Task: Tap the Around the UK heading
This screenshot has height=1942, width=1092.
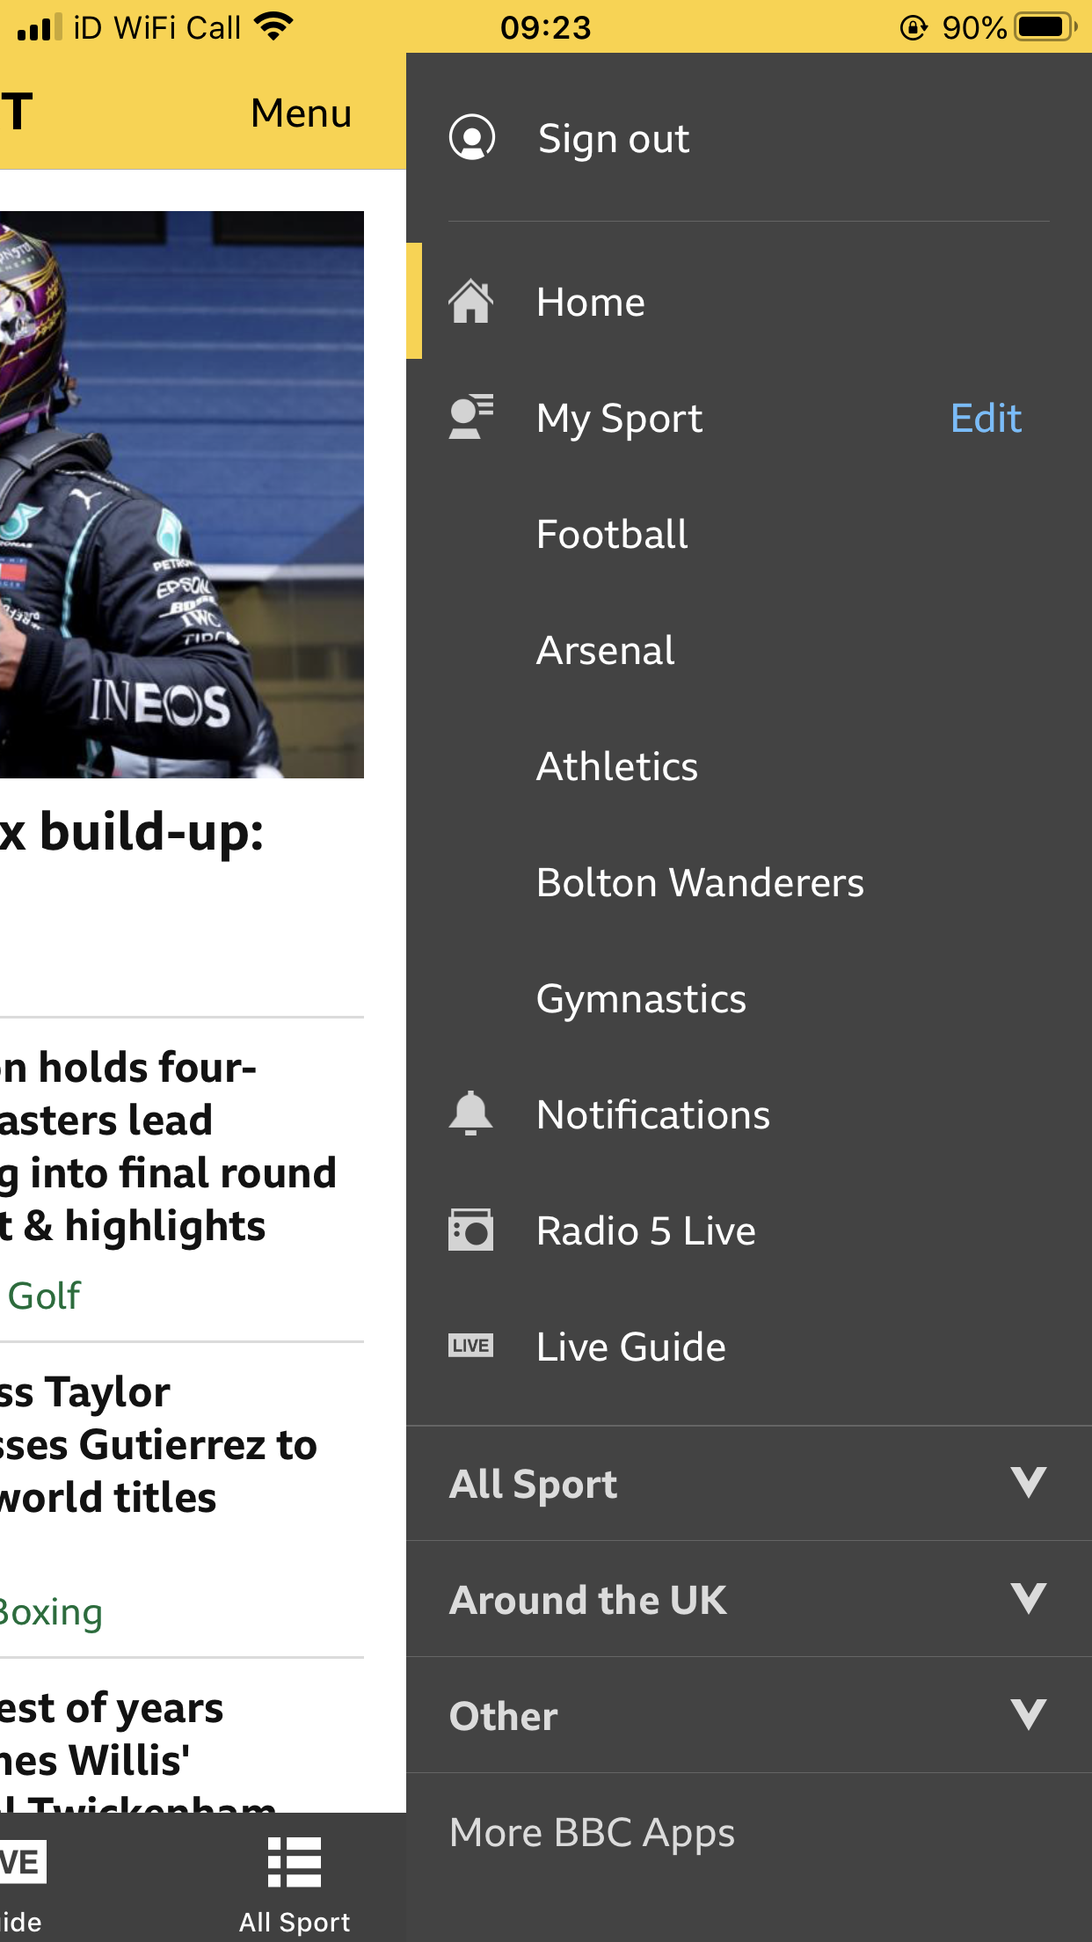Action: 588,1600
